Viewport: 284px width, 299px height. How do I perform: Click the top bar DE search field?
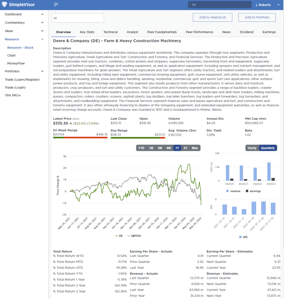click(x=219, y=5)
